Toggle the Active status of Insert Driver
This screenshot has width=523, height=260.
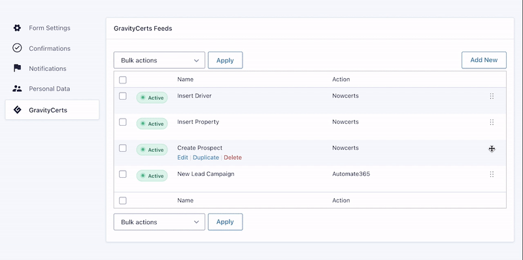pyautogui.click(x=152, y=98)
